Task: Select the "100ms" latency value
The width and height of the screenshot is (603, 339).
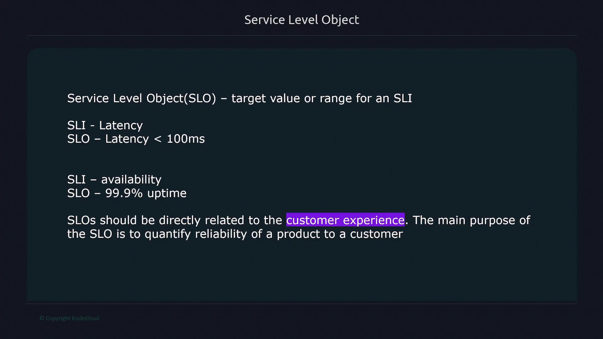Action: tap(186, 139)
